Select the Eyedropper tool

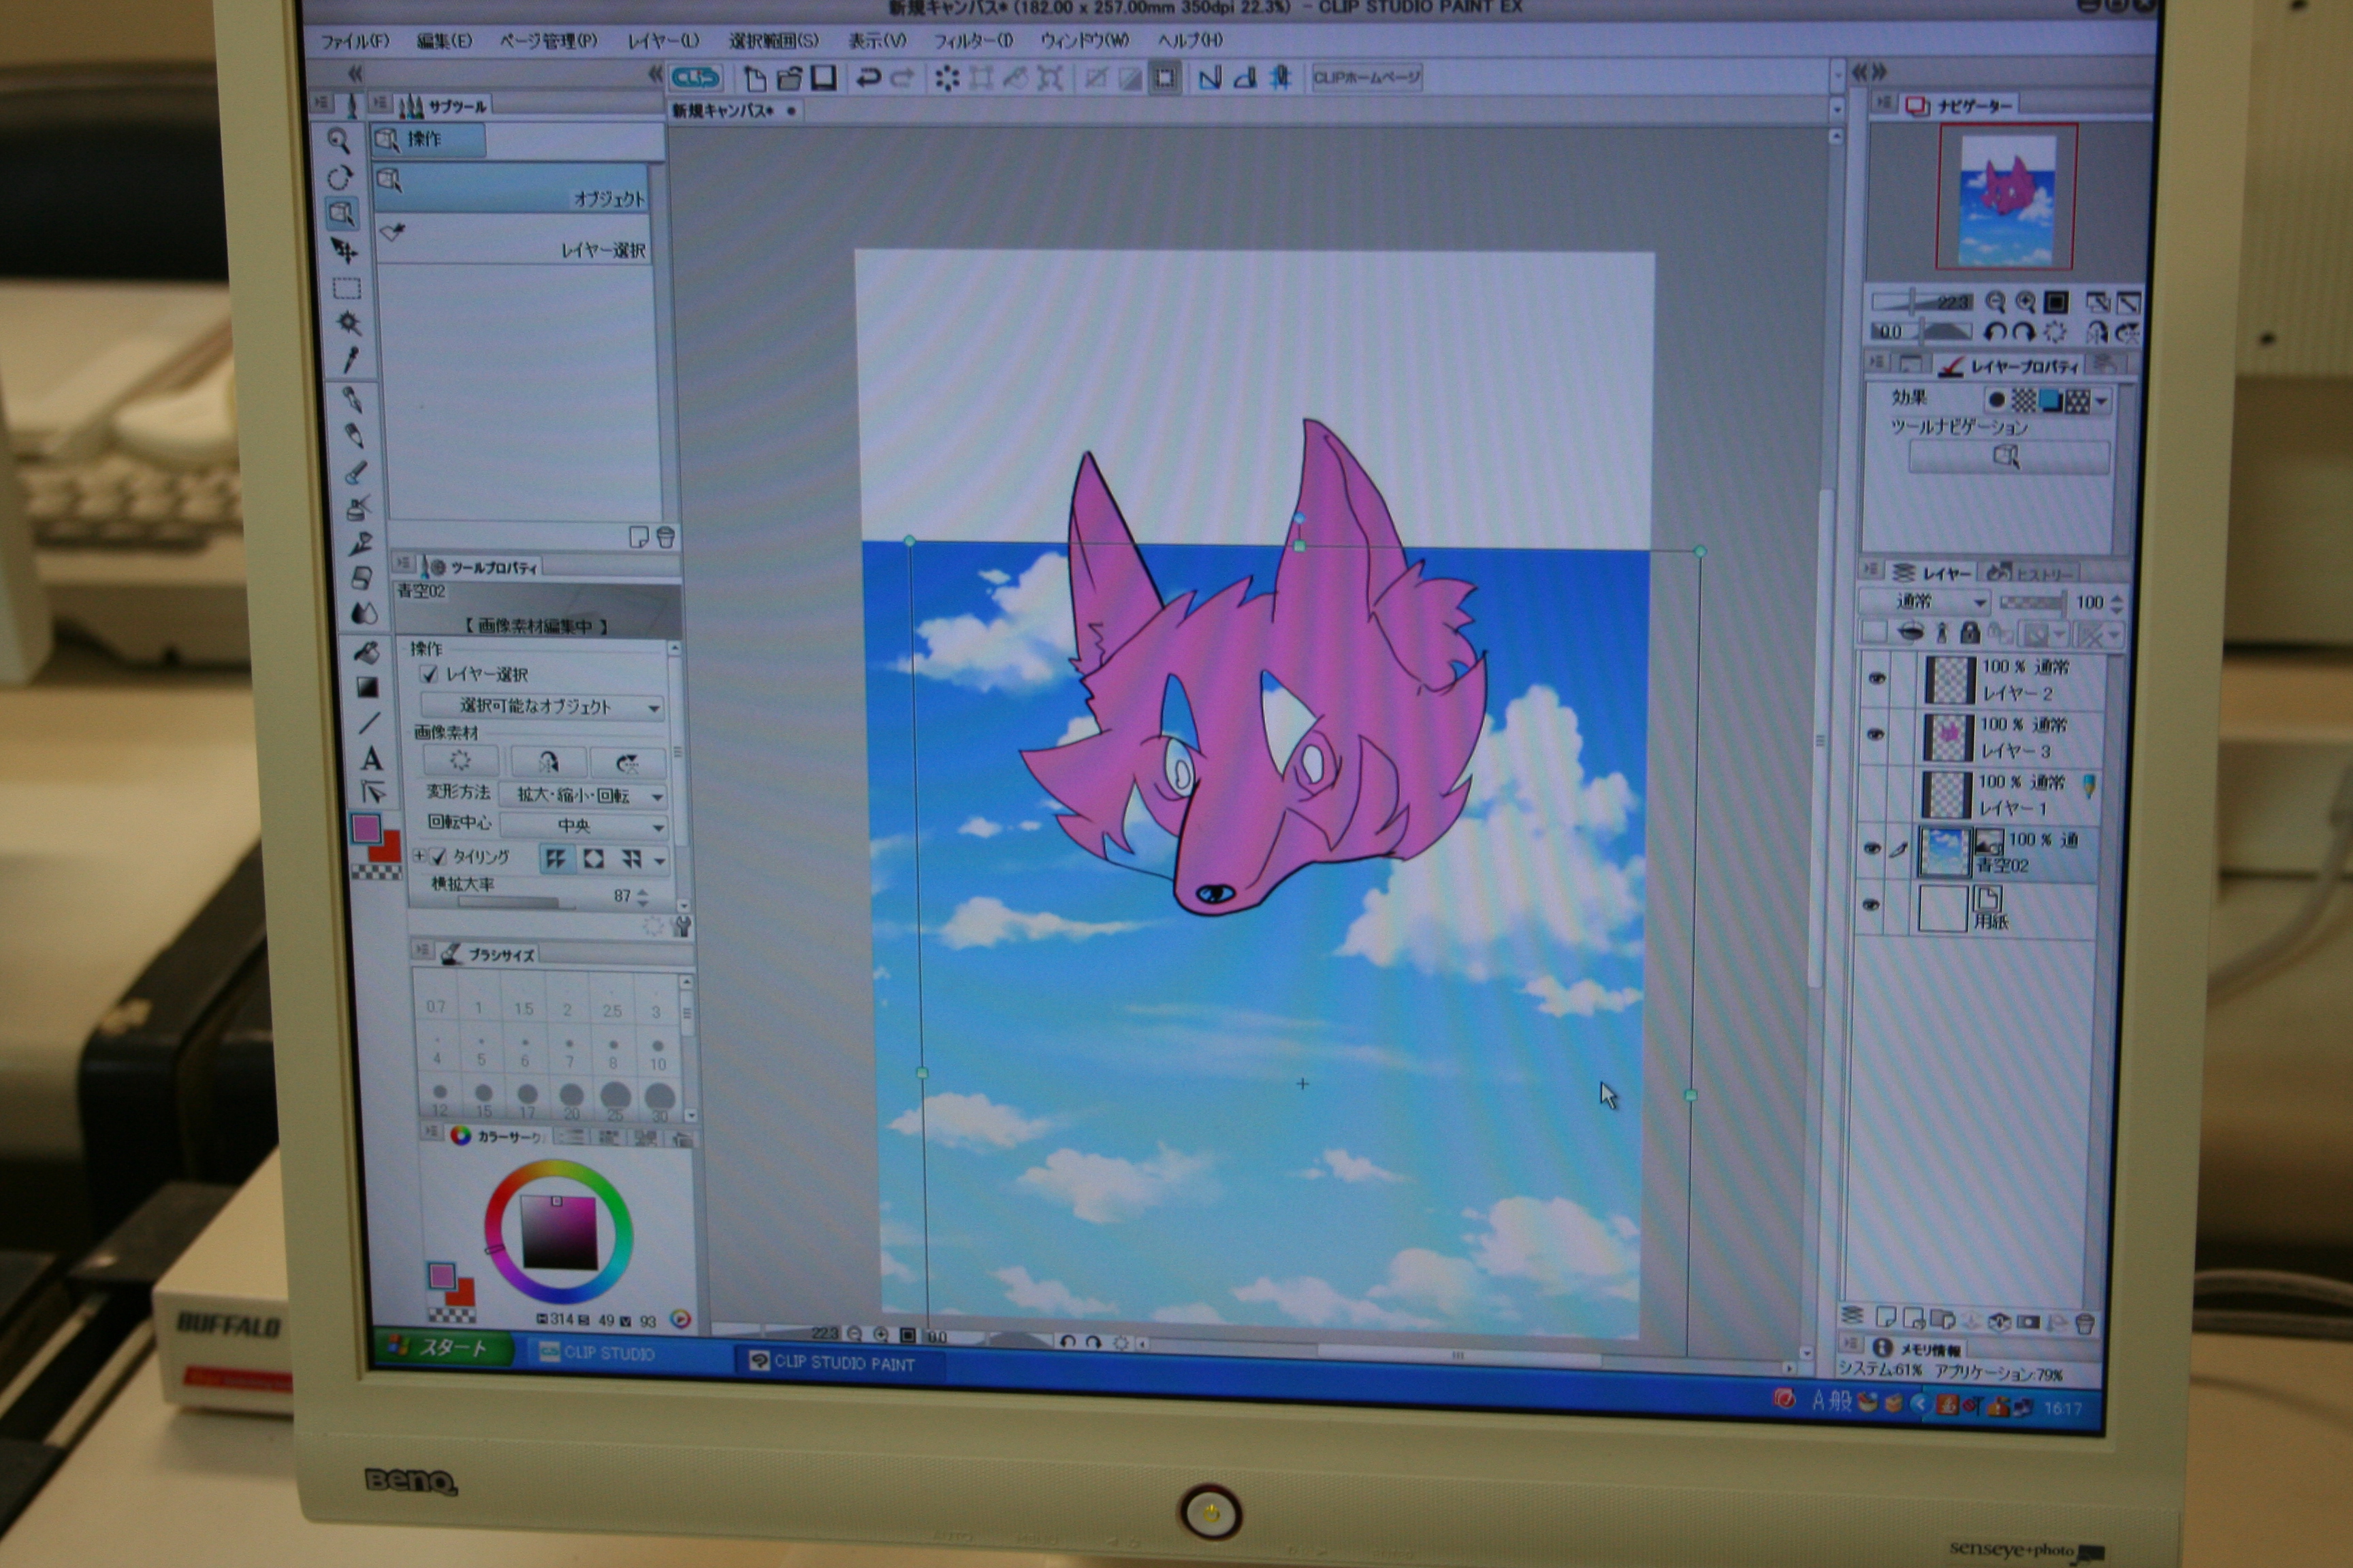point(350,359)
